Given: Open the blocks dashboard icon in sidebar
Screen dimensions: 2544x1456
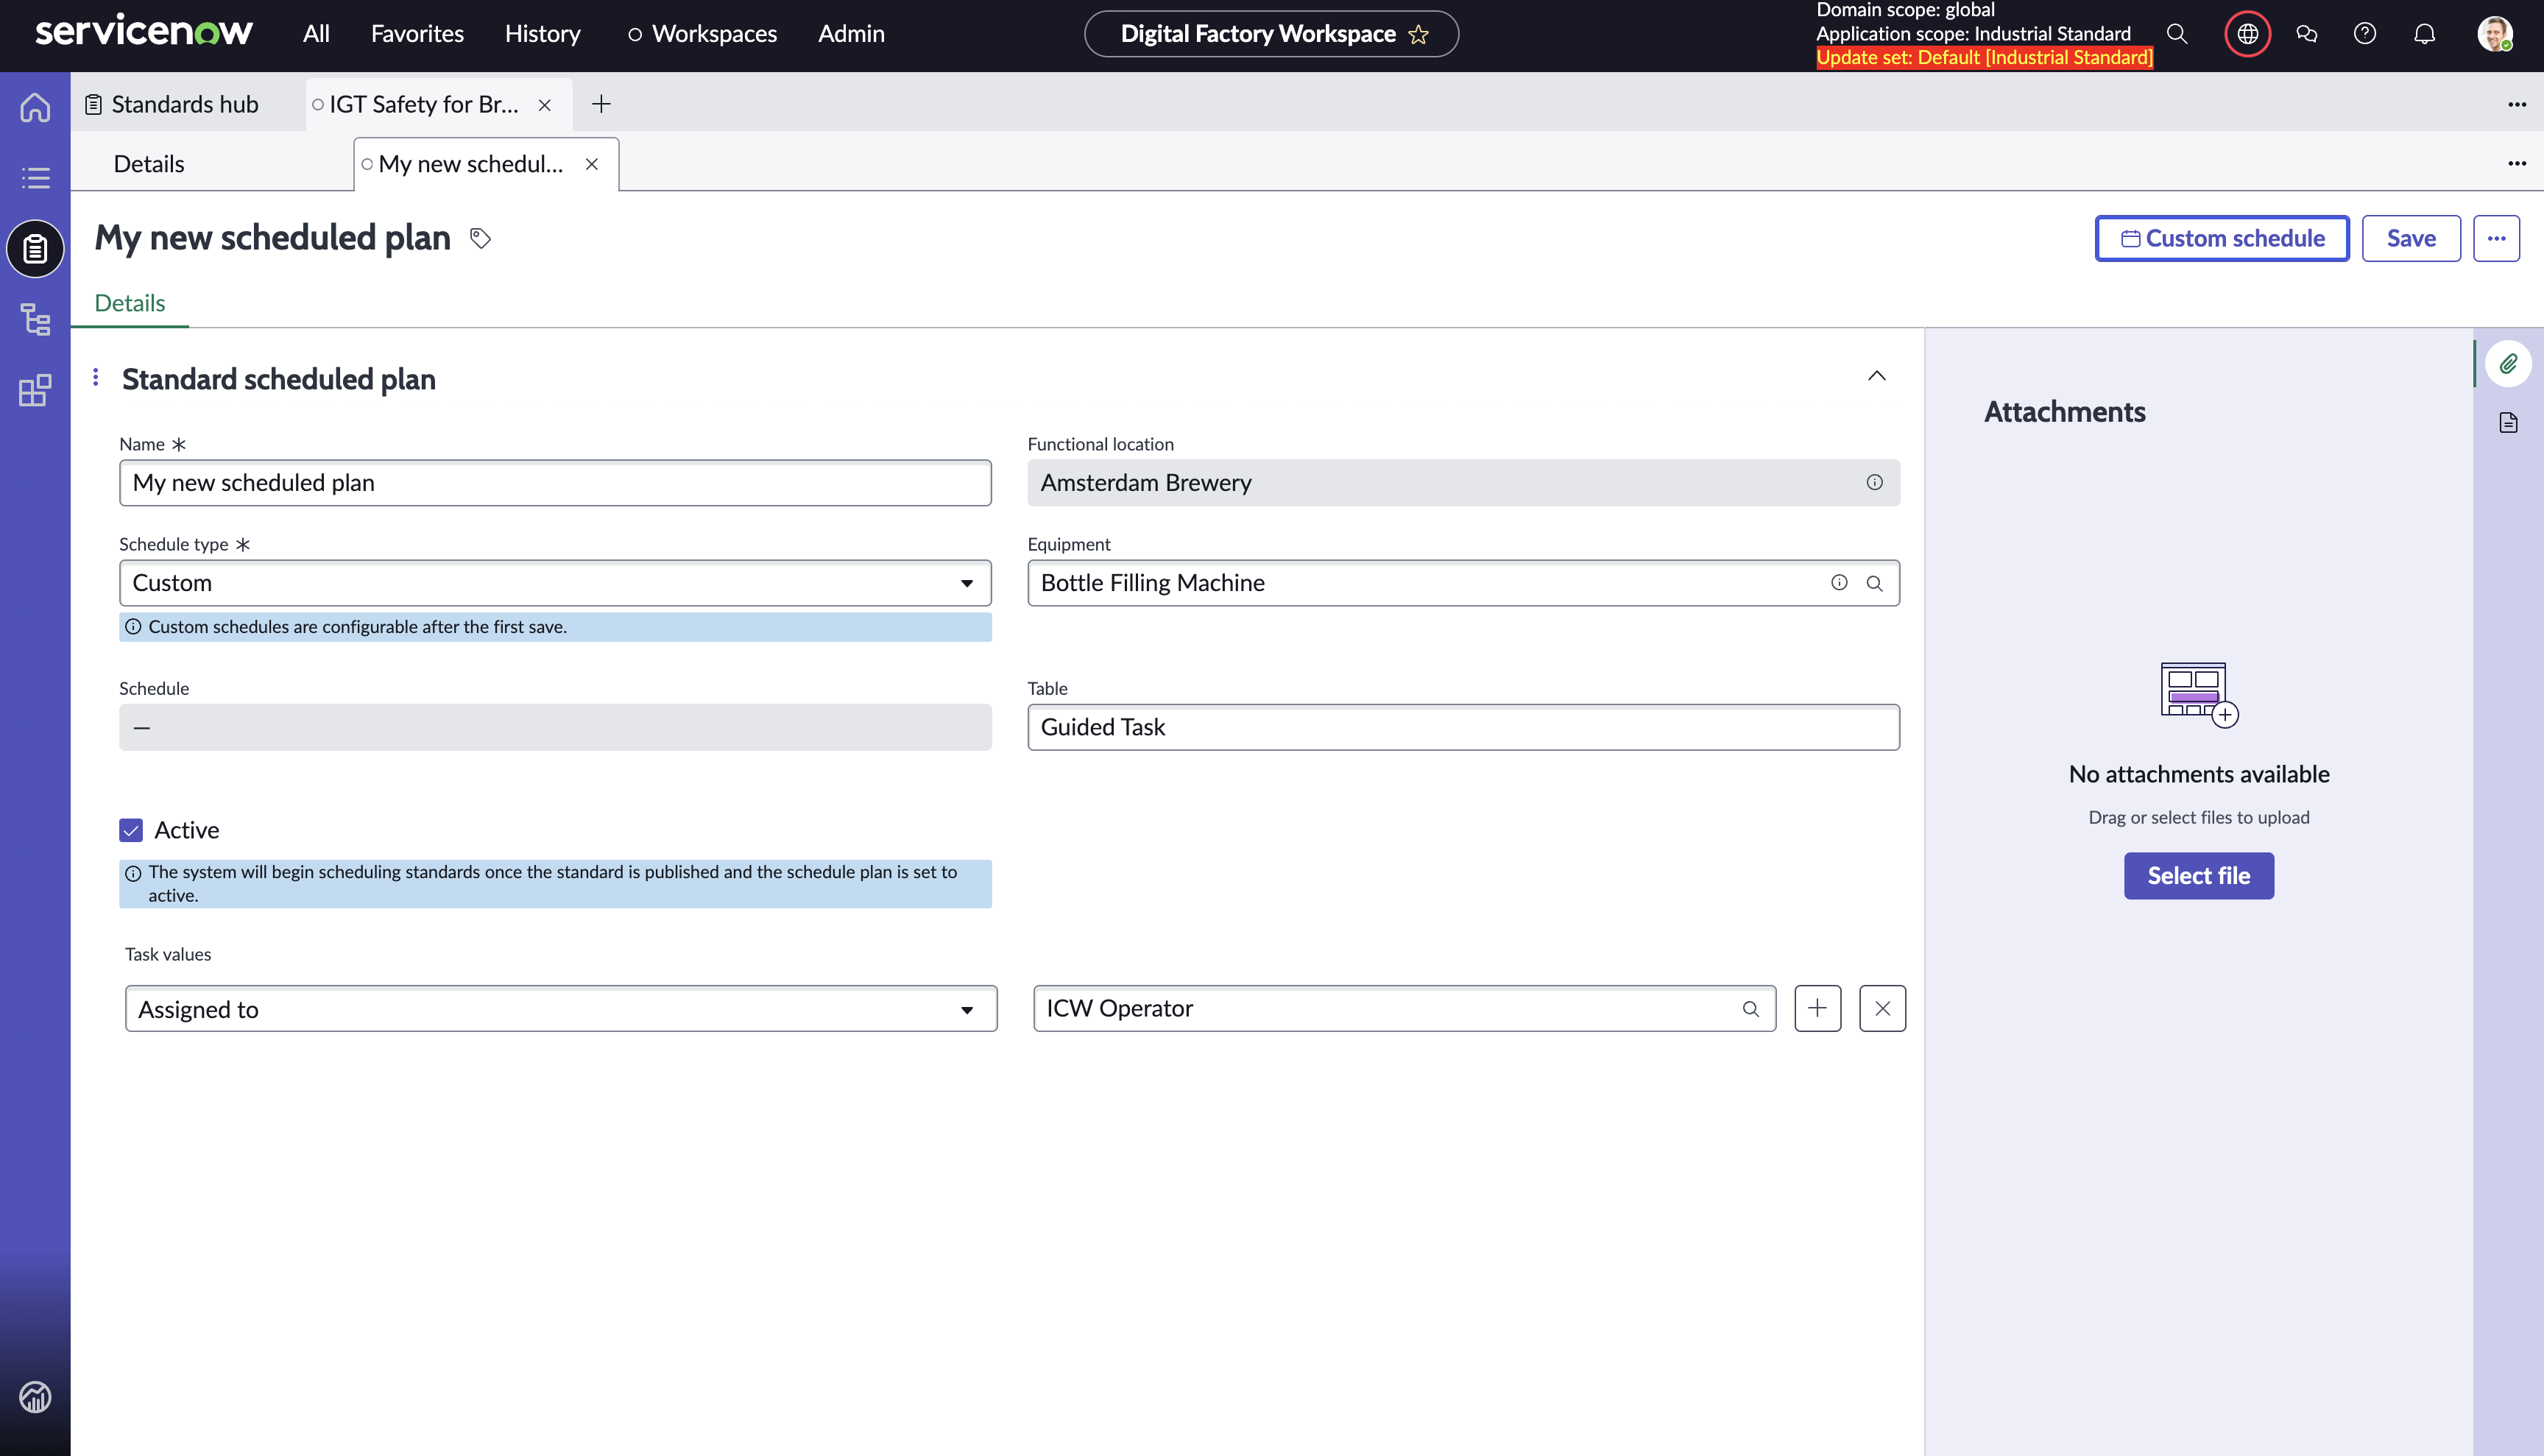Looking at the screenshot, I should tap(35, 391).
